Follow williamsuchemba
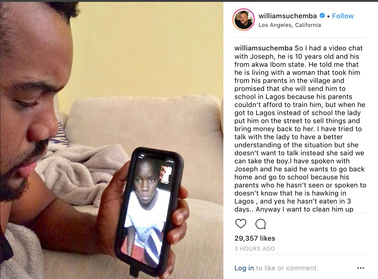The height and width of the screenshot is (279, 378). (x=343, y=16)
